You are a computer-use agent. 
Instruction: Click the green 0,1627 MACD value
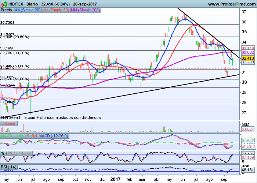(248, 141)
